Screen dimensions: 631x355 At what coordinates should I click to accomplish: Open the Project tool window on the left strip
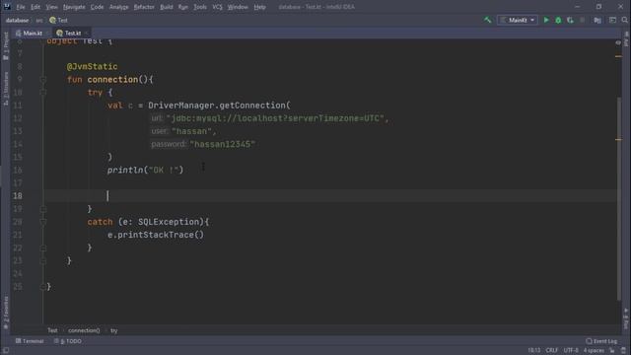pyautogui.click(x=6, y=45)
